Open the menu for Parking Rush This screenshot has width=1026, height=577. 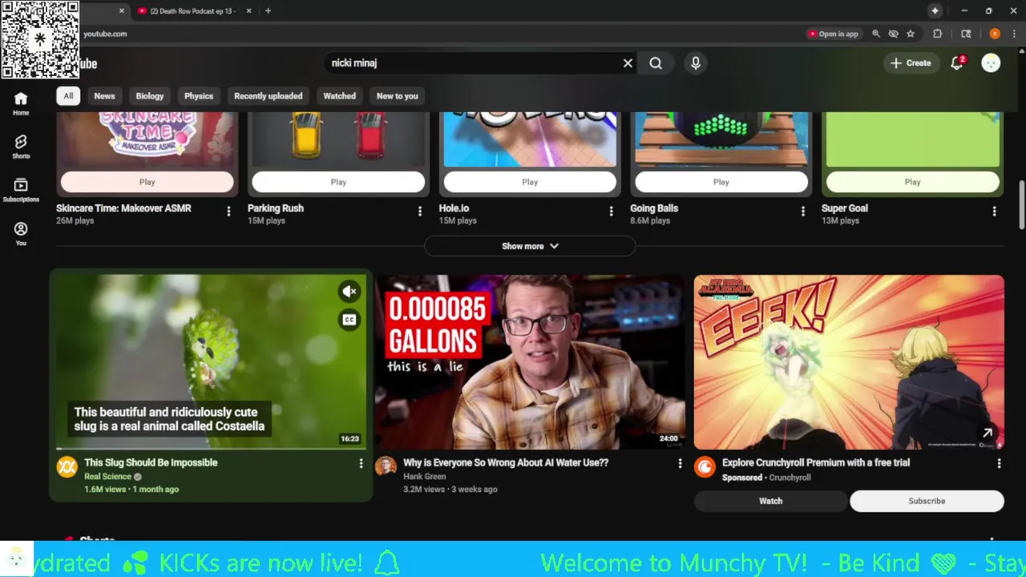point(420,211)
